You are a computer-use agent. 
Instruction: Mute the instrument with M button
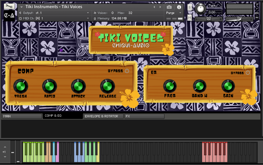tap(189, 18)
